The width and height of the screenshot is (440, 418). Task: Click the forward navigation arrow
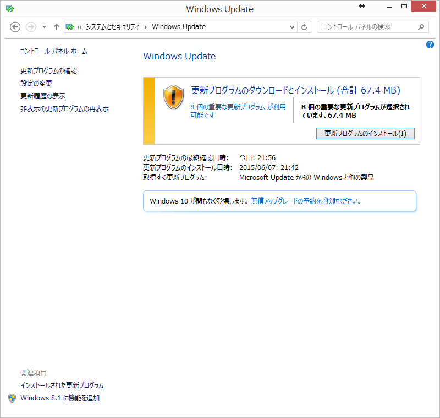coord(31,27)
